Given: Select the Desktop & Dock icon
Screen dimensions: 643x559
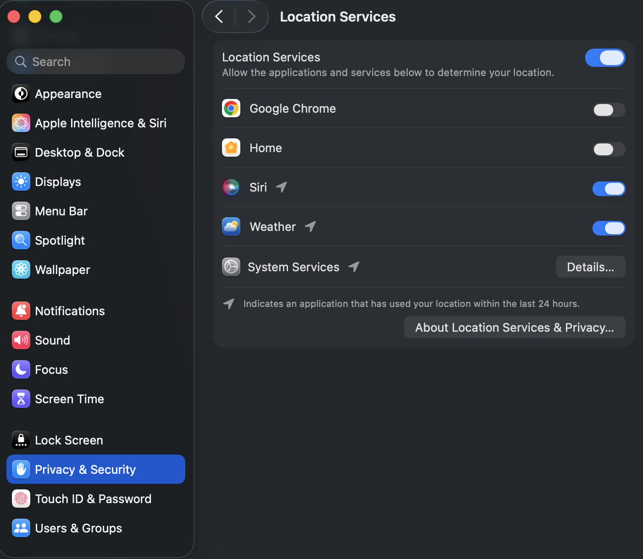Looking at the screenshot, I should tap(21, 153).
